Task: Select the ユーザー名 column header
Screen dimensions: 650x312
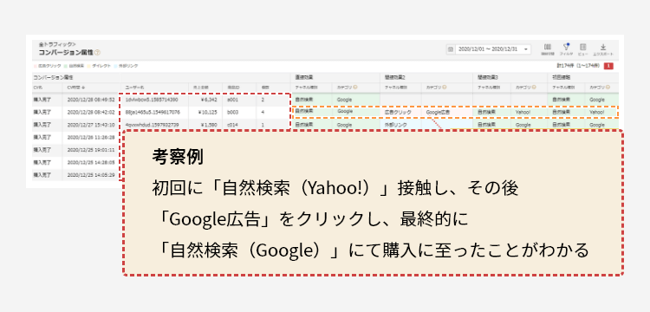Action: (133, 88)
